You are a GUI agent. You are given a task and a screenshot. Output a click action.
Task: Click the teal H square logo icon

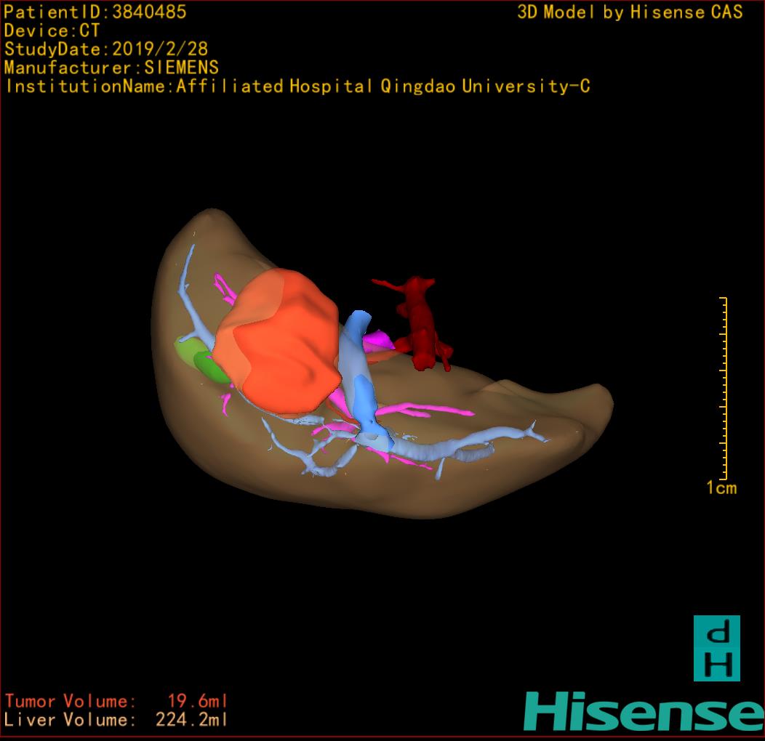coord(717,648)
